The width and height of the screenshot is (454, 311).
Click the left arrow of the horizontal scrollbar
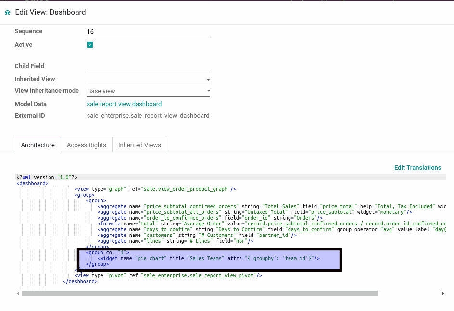pos(18,293)
